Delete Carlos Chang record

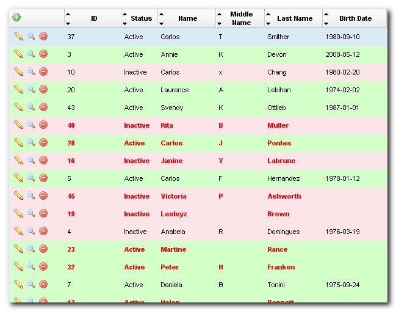(43, 71)
